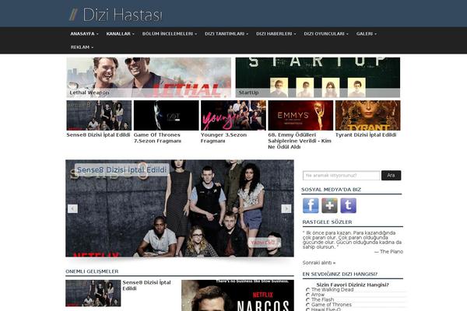467x311 pixels.
Task: Open the Tyrant thumbnail
Action: click(x=368, y=115)
